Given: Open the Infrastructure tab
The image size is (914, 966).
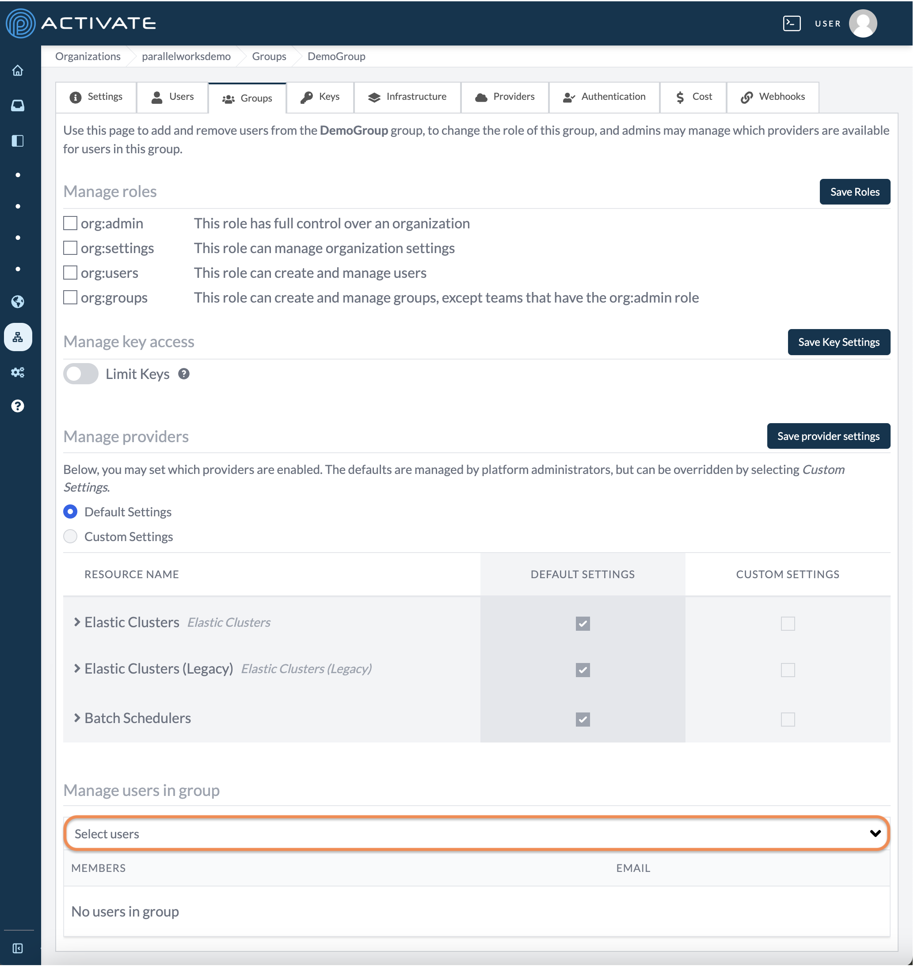Looking at the screenshot, I should [407, 97].
